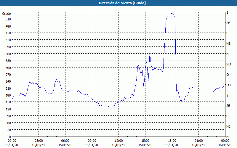Select the 18:00 time axis label
Image resolution: width=237 pixels, height=148 pixels.
[172, 141]
